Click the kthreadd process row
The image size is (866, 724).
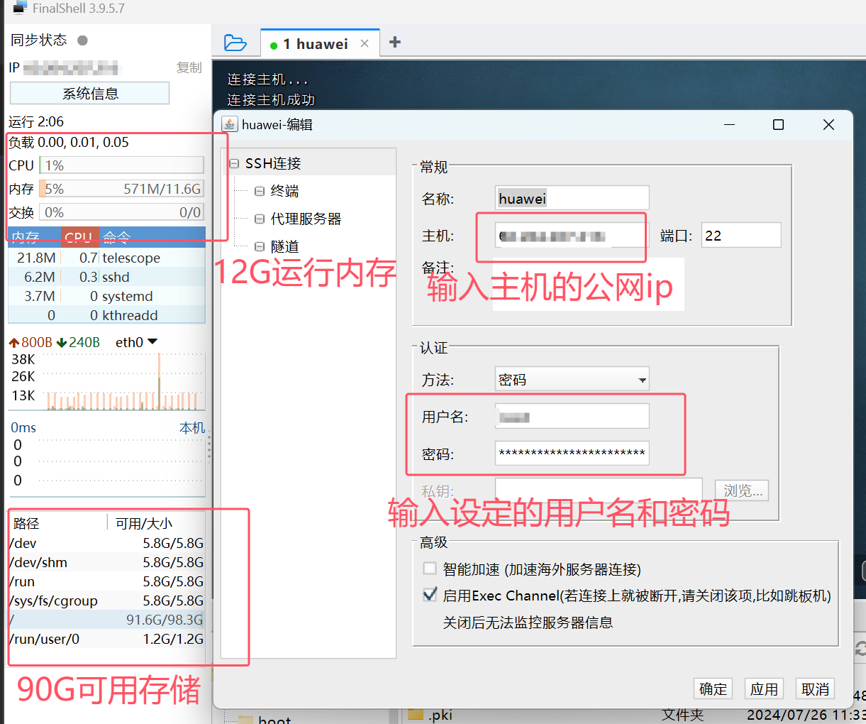coord(106,315)
